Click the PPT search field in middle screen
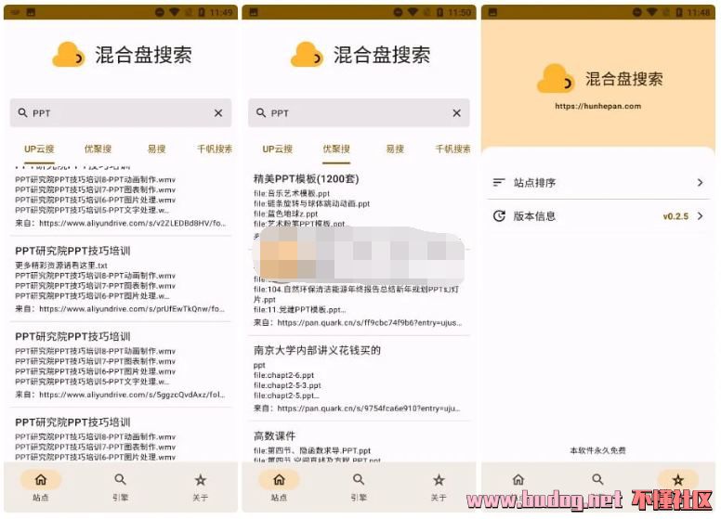This screenshot has width=721, height=519. tap(359, 112)
